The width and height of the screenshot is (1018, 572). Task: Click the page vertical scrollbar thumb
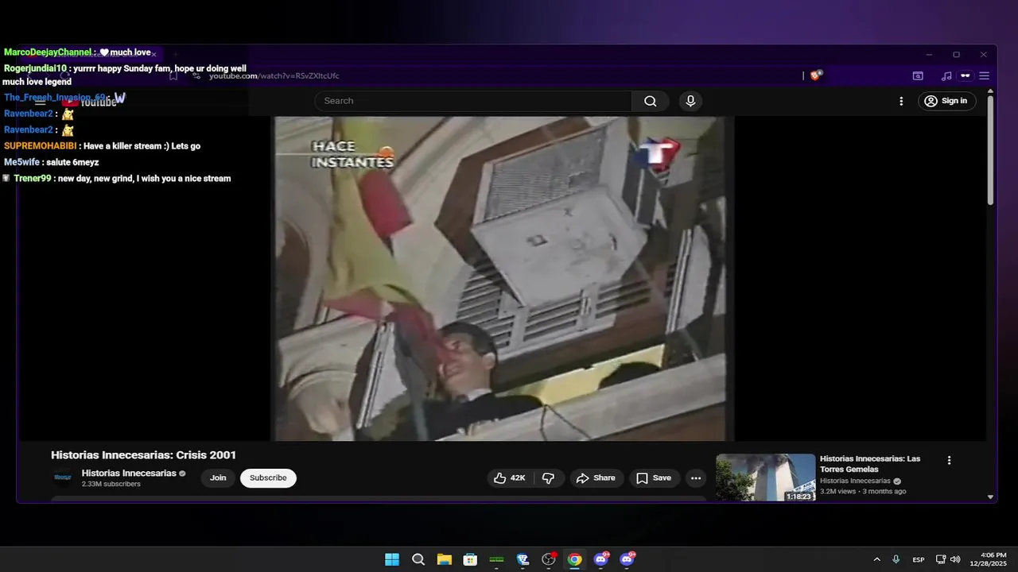[990, 151]
